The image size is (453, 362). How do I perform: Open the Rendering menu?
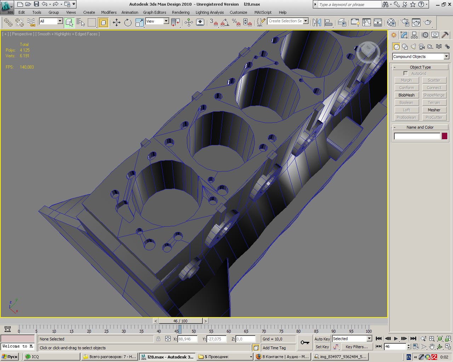coord(180,12)
